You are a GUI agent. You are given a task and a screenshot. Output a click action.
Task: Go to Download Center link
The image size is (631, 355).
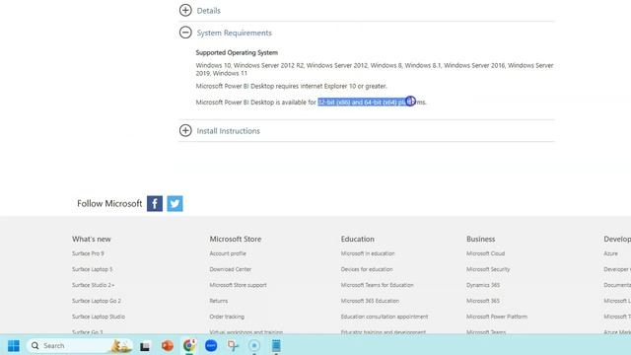pos(230,269)
